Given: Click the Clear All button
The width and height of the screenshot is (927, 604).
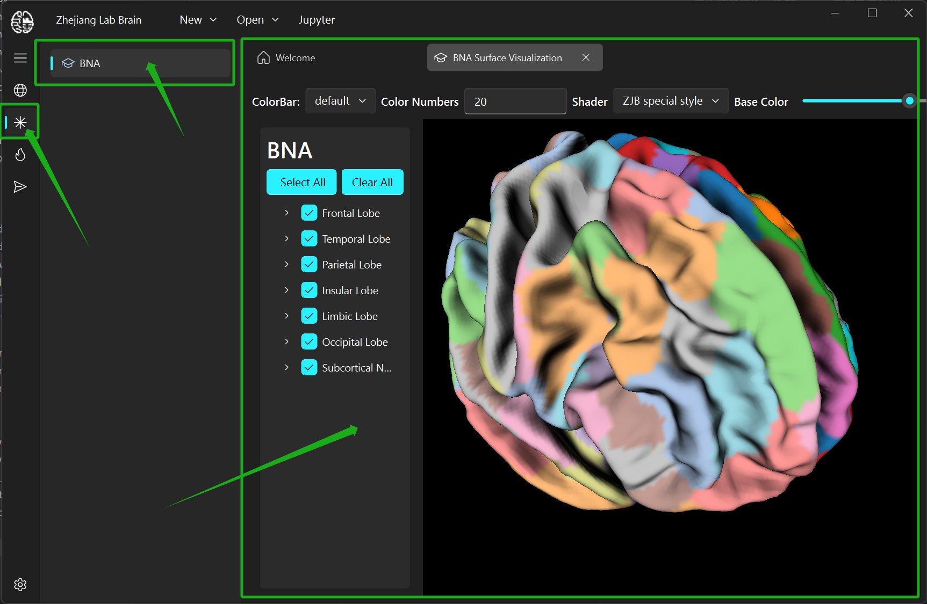Looking at the screenshot, I should (372, 182).
